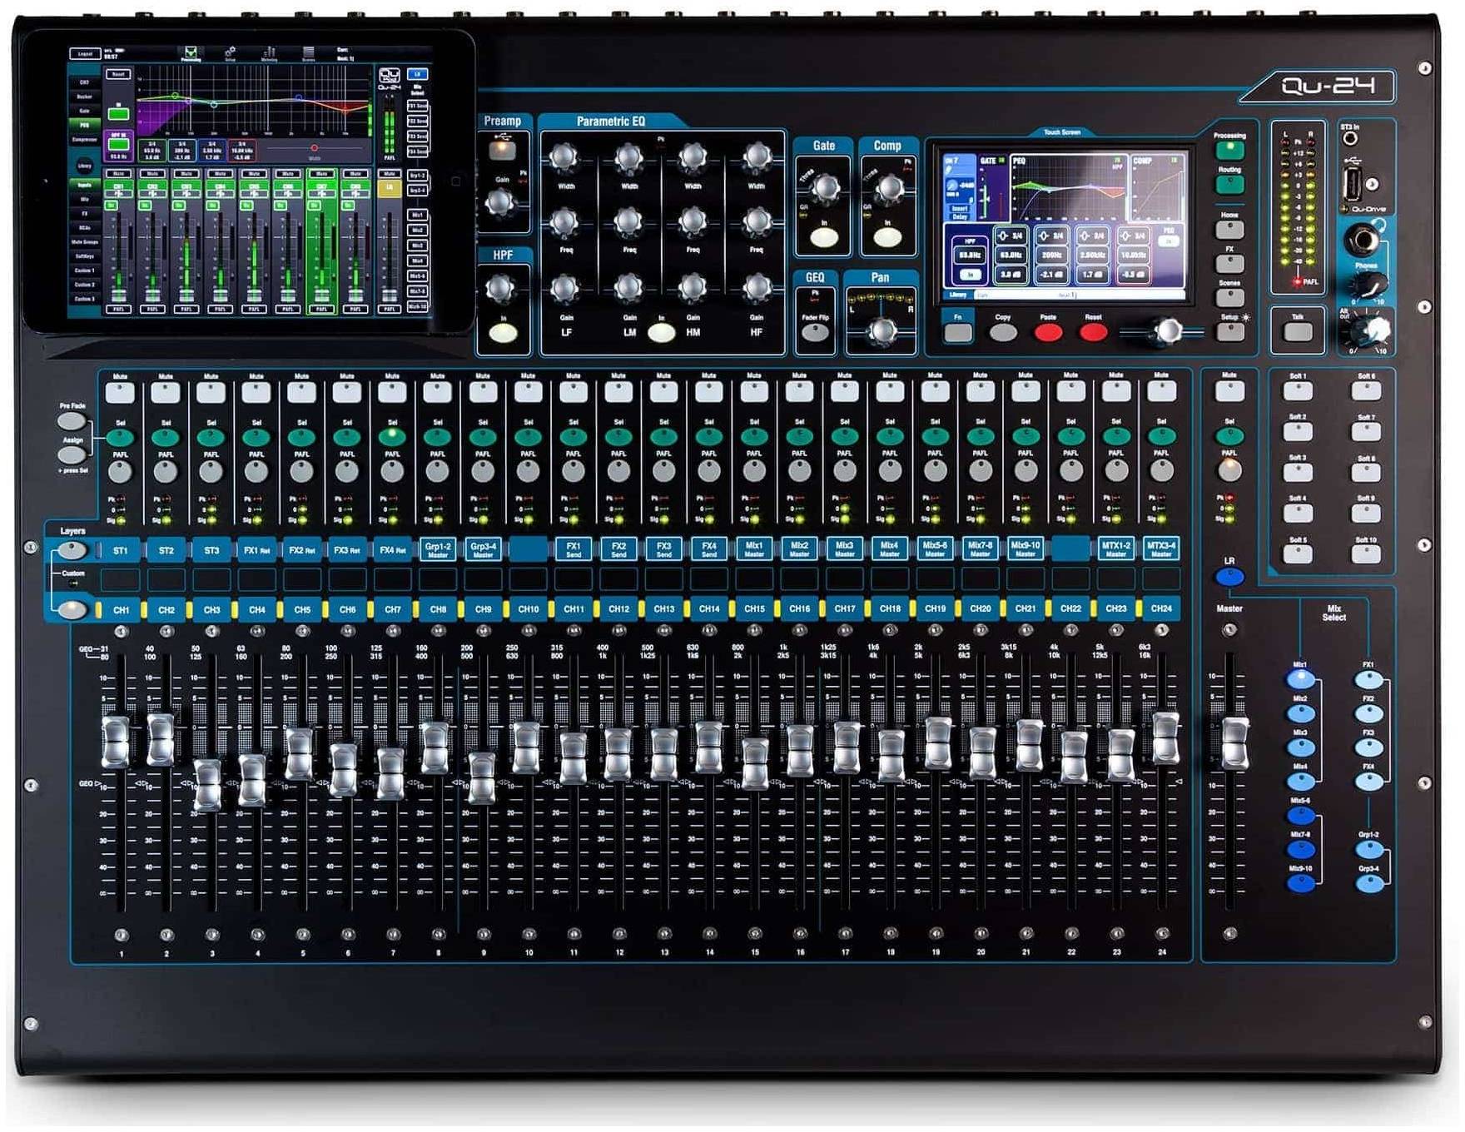Tap the Soft 5 key
This screenshot has width=1465, height=1132.
[x=1298, y=554]
